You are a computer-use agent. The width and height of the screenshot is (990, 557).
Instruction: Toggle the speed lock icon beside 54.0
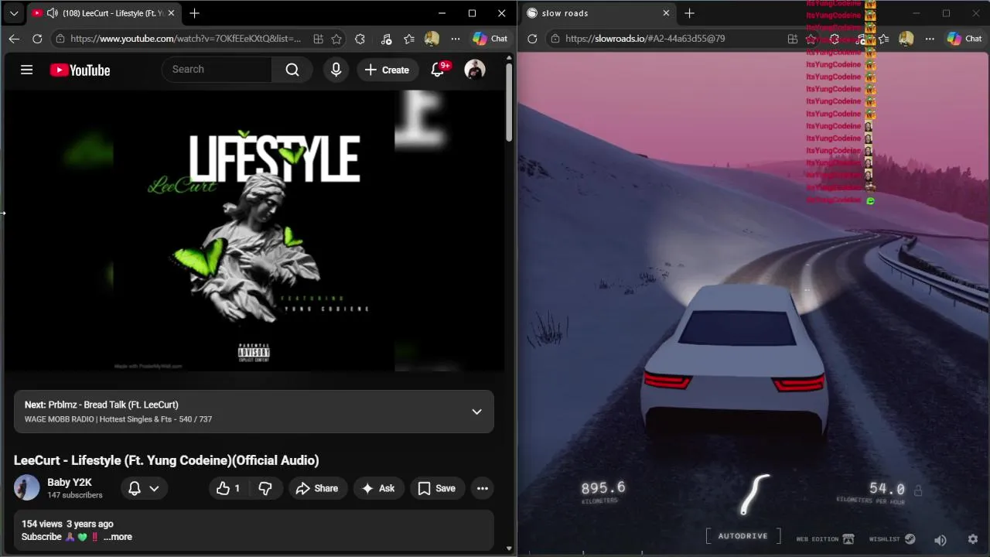918,490
